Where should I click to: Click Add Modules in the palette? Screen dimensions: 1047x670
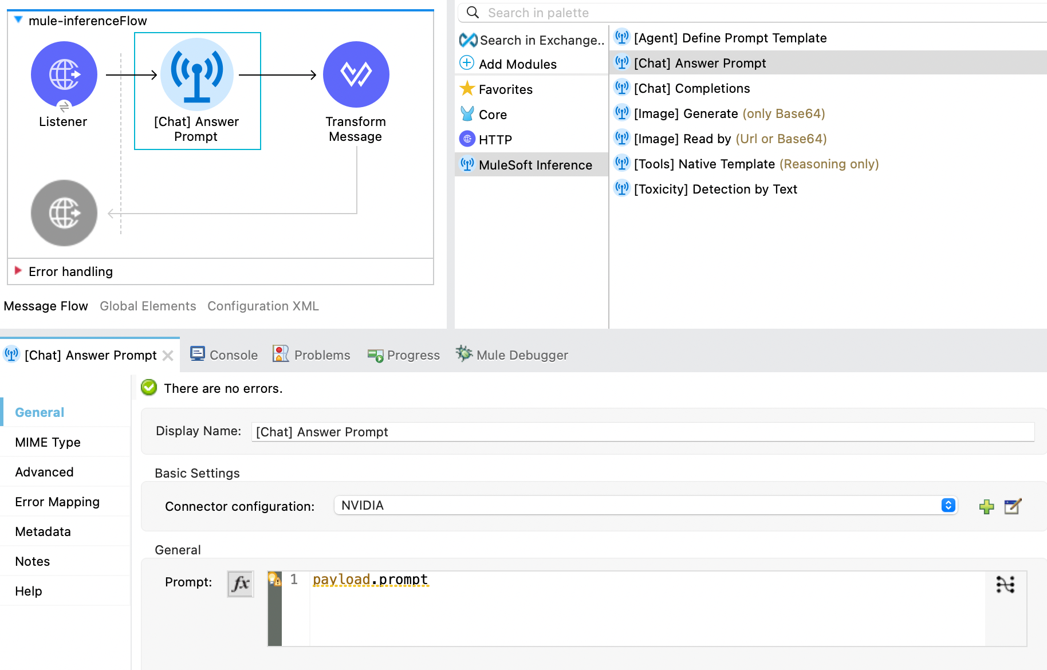pos(518,64)
